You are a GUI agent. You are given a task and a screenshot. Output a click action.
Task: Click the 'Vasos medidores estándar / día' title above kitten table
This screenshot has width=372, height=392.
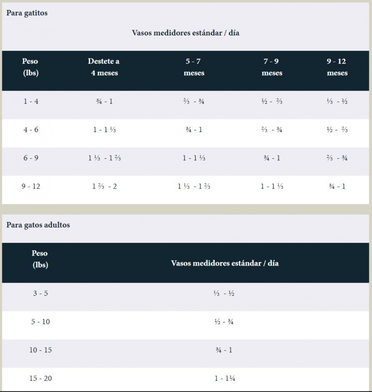186,33
